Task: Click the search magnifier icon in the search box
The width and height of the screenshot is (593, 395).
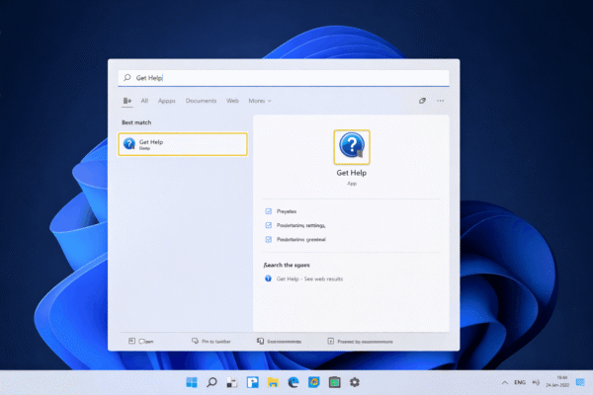Action: 127,77
